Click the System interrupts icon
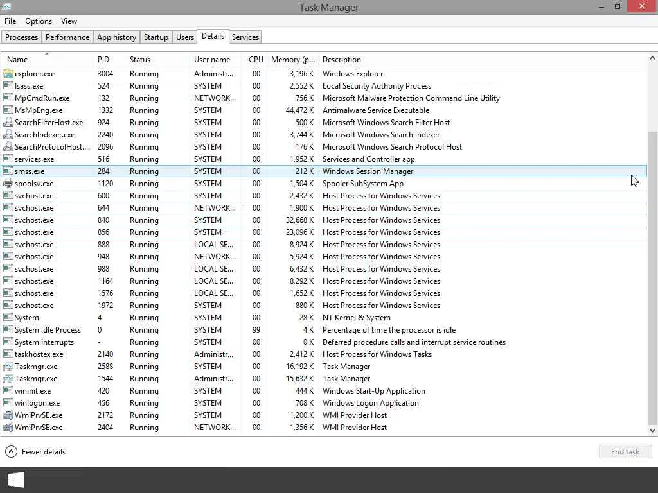 8,342
